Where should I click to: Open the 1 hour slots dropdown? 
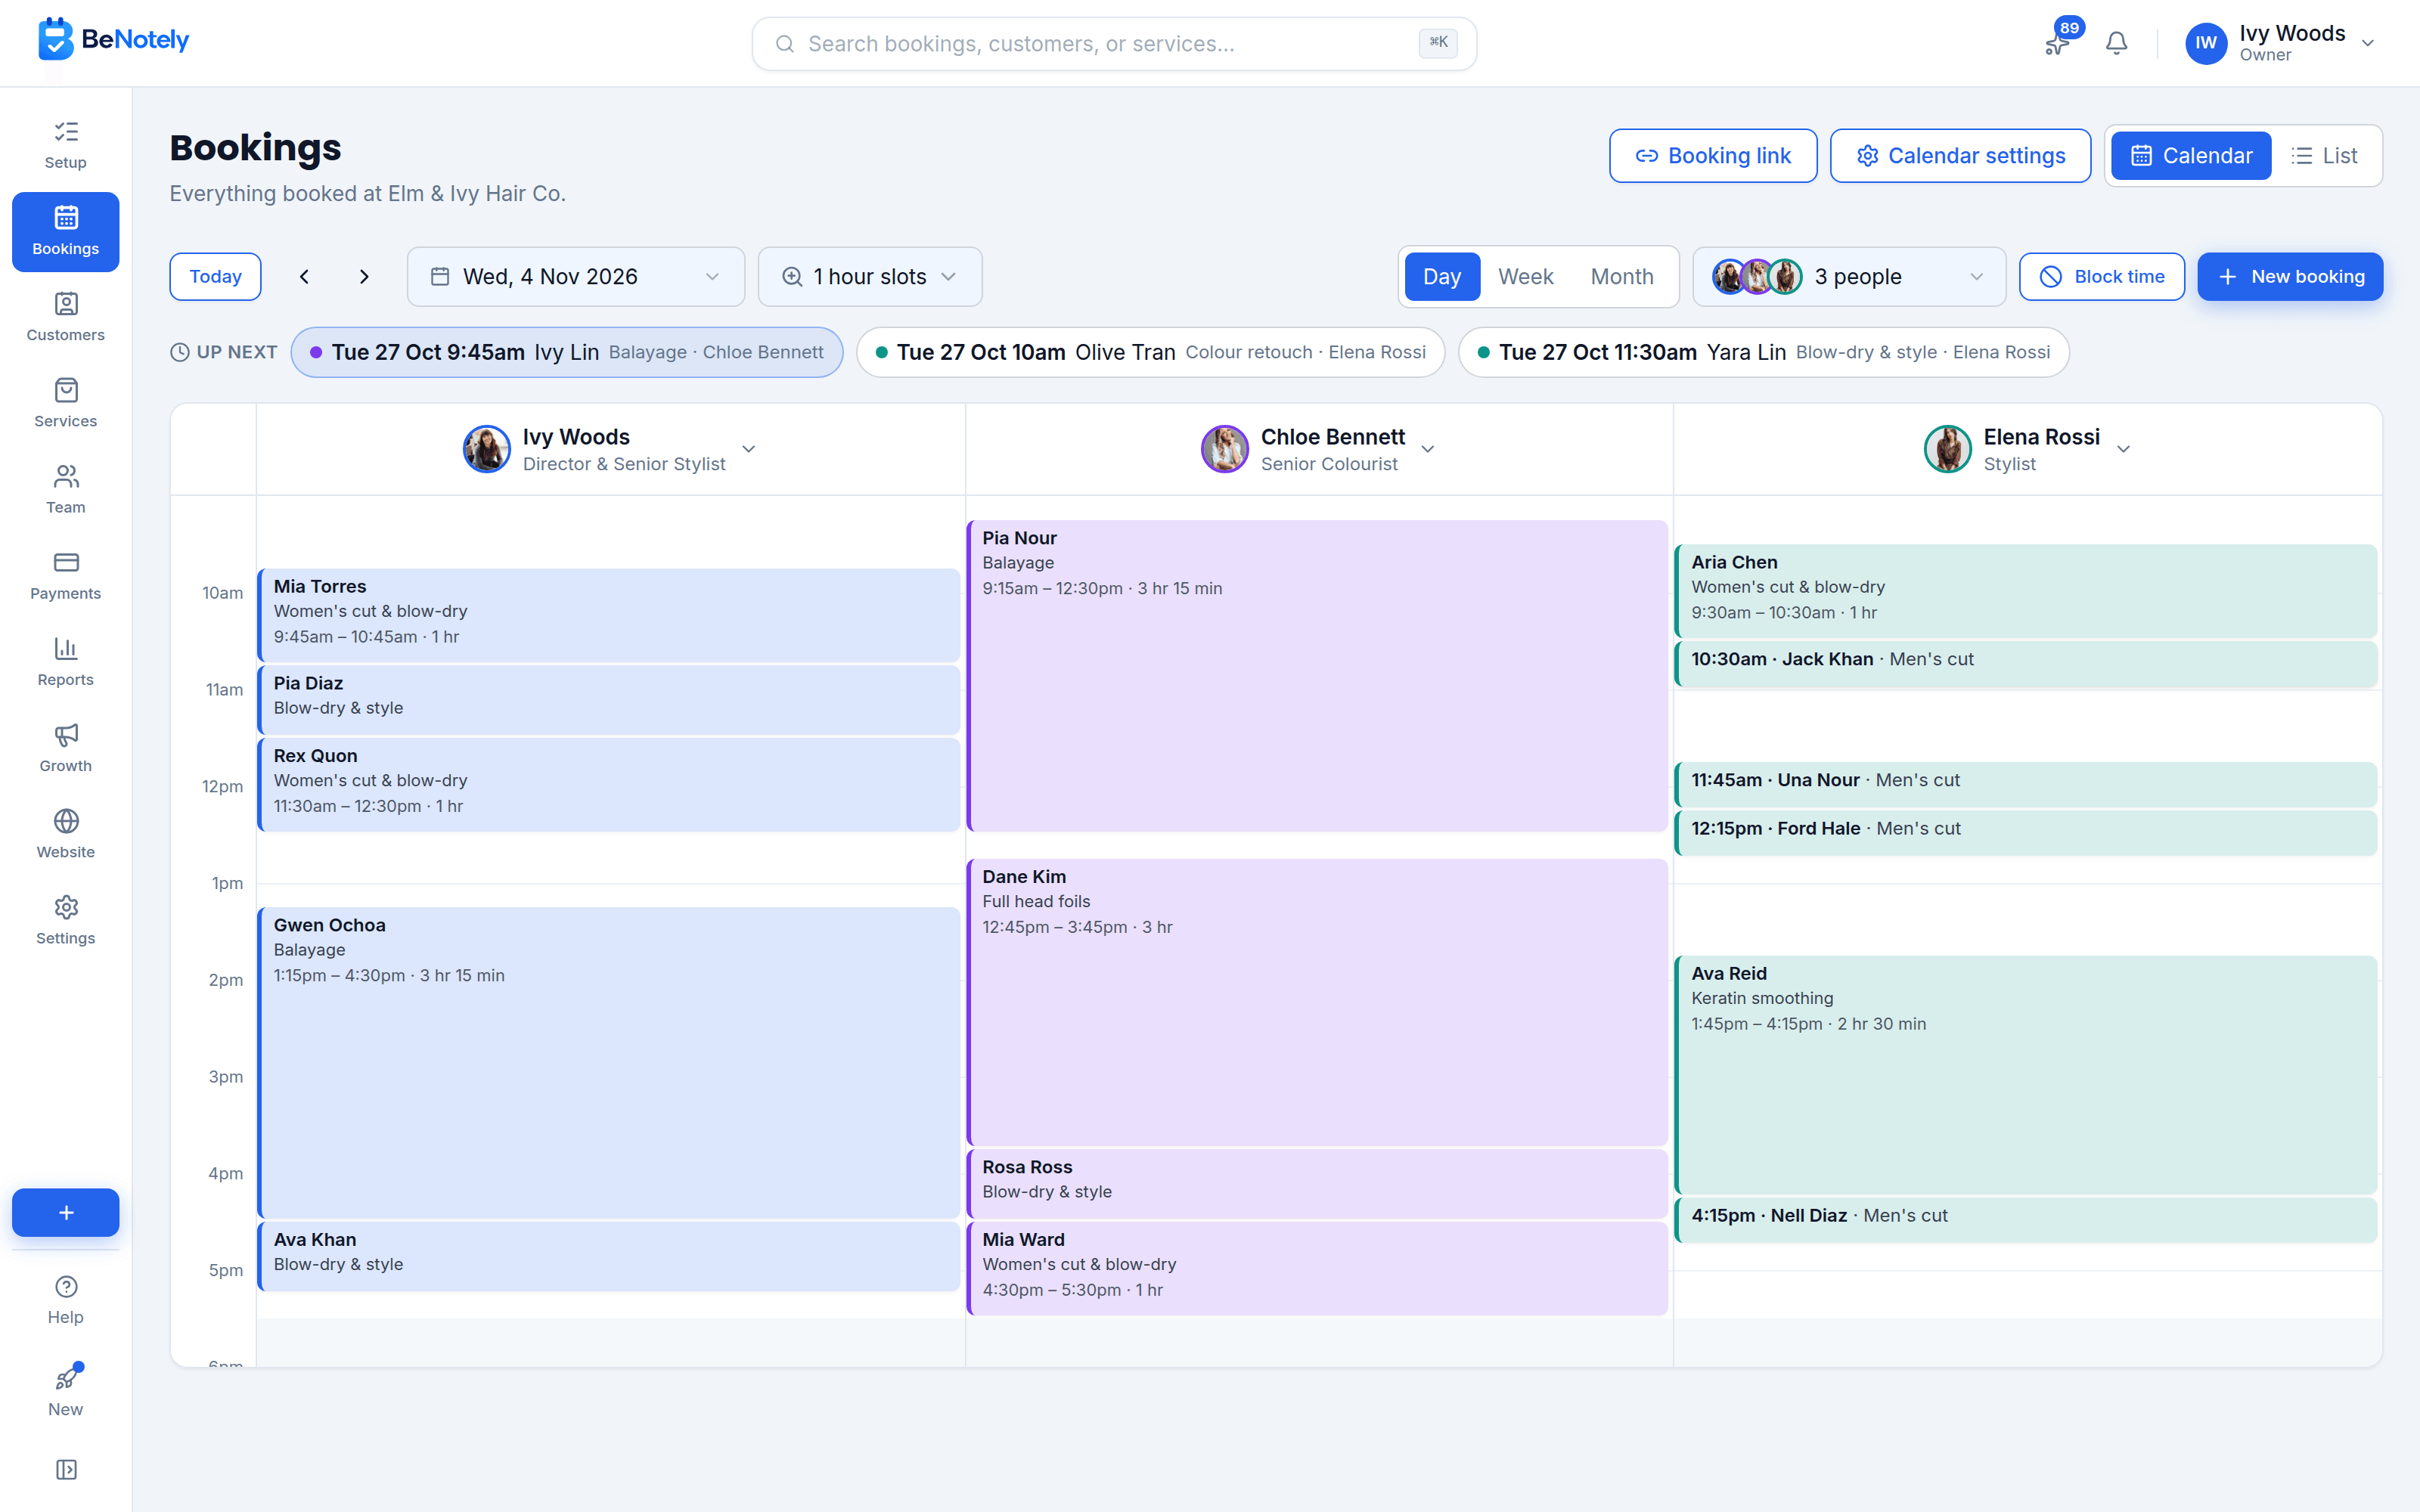pyautogui.click(x=870, y=277)
